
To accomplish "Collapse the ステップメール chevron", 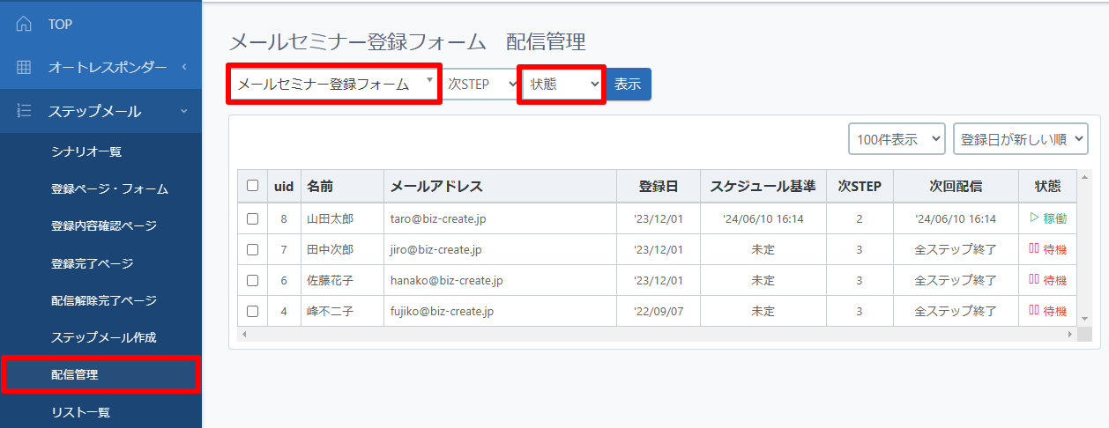I will click(184, 111).
